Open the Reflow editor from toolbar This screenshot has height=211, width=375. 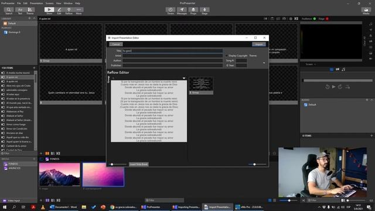[69, 11]
